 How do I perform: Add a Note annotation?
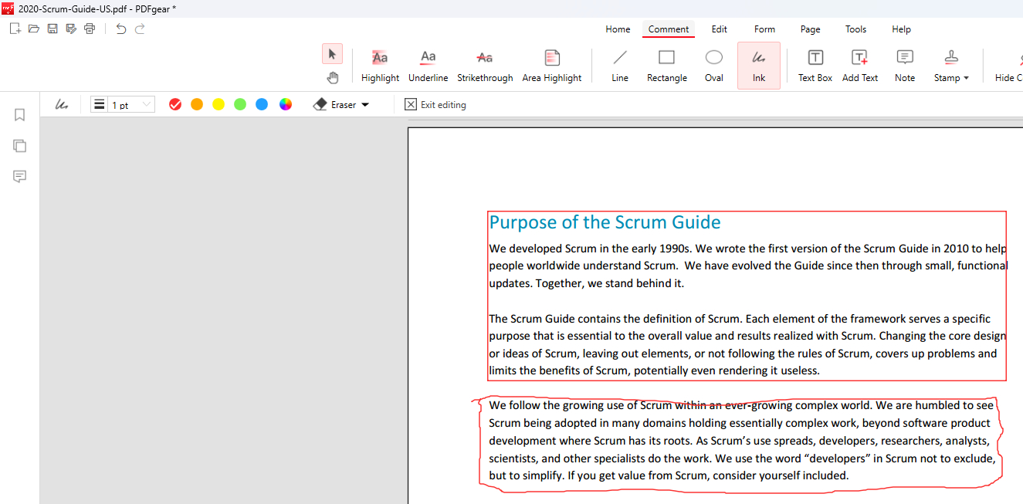[x=905, y=66]
